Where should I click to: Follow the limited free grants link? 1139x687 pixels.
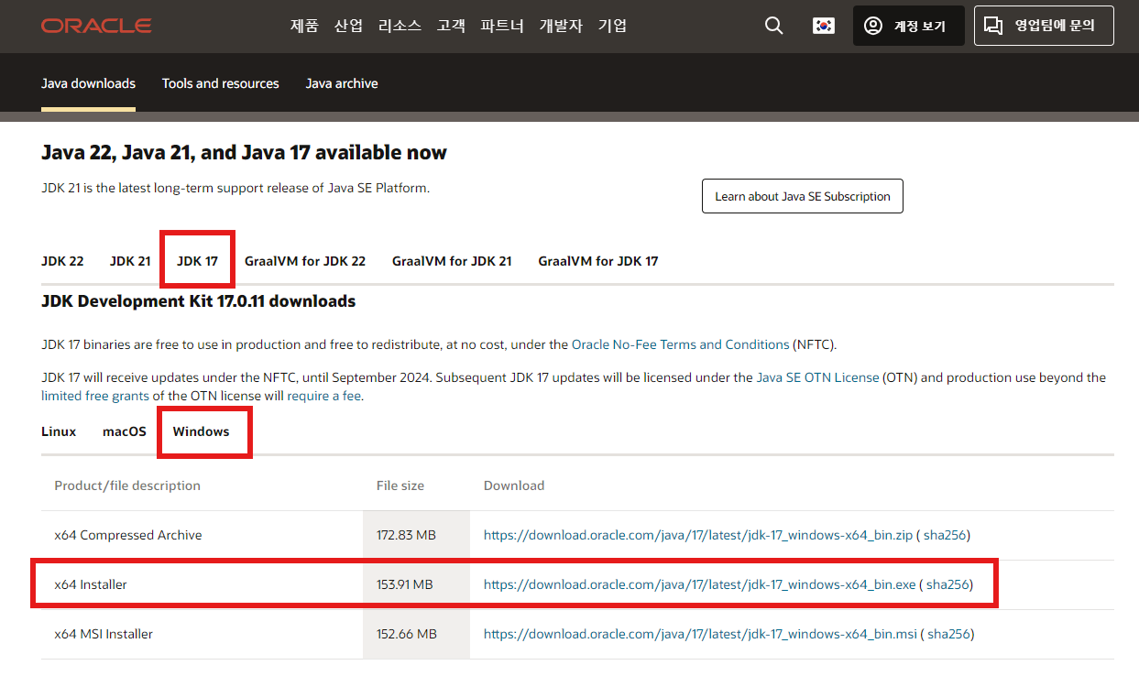(95, 397)
